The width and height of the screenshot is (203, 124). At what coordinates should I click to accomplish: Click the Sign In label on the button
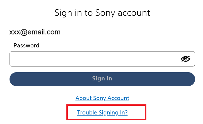(102, 79)
